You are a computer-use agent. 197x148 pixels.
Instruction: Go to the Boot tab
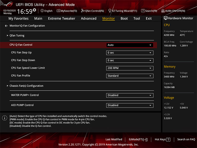tap(124, 19)
